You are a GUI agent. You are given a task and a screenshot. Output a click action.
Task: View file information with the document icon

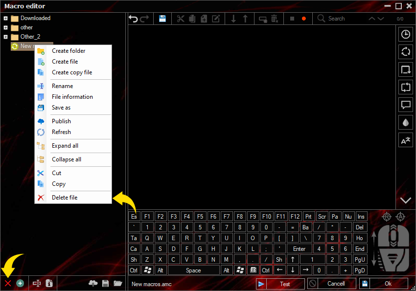49,283
